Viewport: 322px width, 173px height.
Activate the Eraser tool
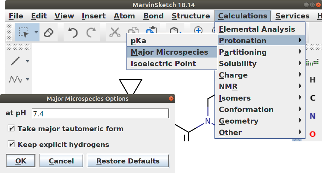point(48,33)
